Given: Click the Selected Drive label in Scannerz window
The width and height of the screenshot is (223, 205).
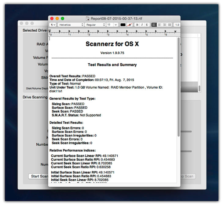Looking at the screenshot, I should (35, 30).
